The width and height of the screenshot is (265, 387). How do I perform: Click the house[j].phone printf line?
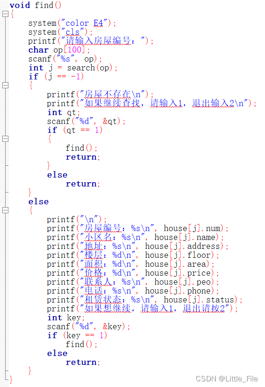click(133, 291)
